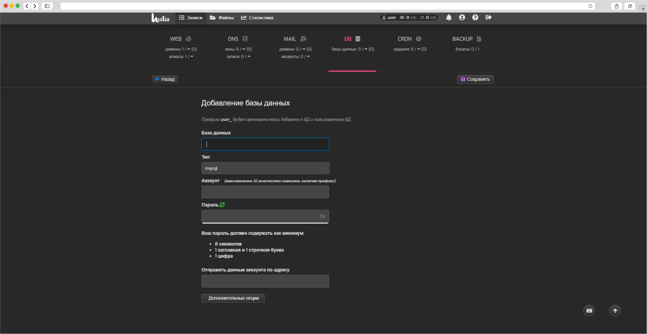647x334 pixels.
Task: Switch to the WEB tab
Action: (x=181, y=39)
